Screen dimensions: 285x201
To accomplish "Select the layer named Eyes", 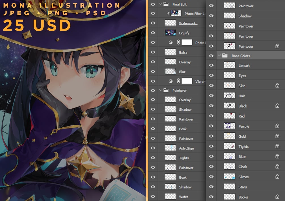I will pyautogui.click(x=242, y=76).
